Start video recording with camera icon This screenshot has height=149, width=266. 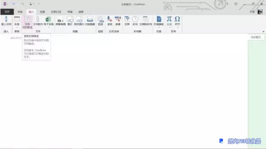click(x=118, y=19)
